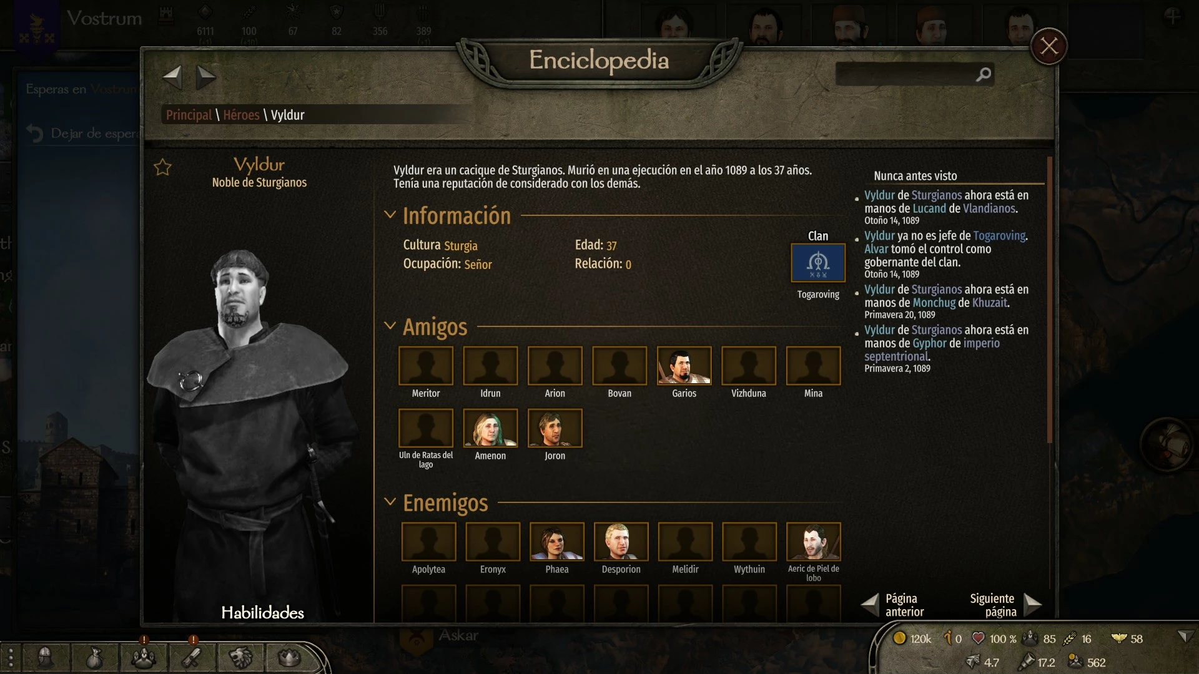Open the inventory bag icon in bottom bar
1199x674 pixels.
pyautogui.click(x=94, y=657)
